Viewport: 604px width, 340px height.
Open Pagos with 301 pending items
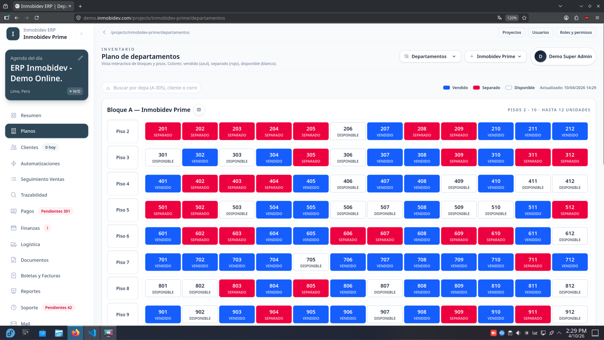click(27, 211)
